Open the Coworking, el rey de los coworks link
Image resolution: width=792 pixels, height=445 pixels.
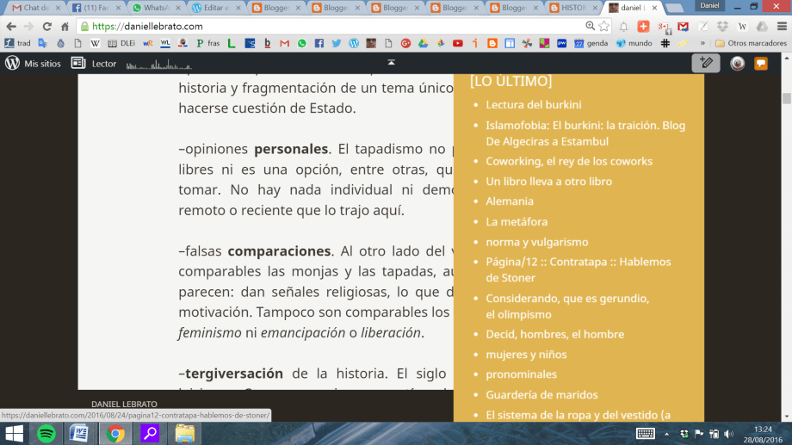pyautogui.click(x=569, y=161)
